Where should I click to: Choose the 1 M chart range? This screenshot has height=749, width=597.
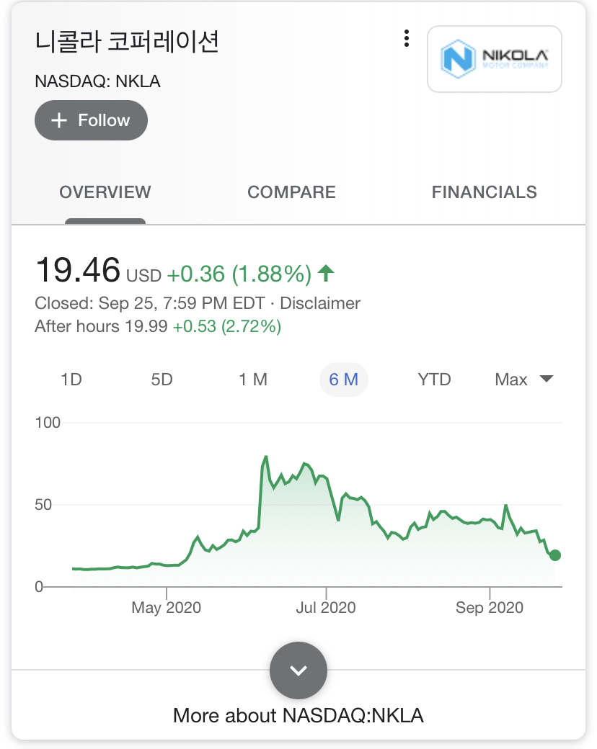[x=253, y=380]
